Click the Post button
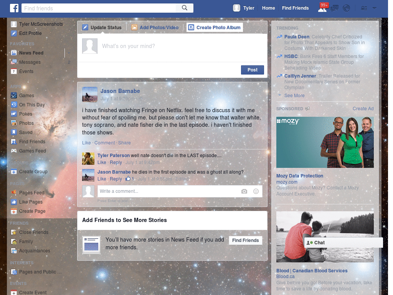Viewport: 393px width, 295px height. (x=252, y=70)
